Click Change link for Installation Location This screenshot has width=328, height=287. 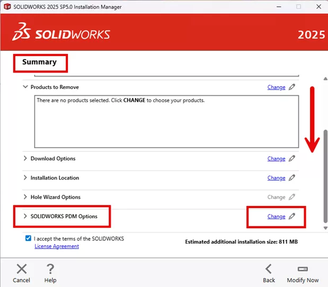[276, 178]
